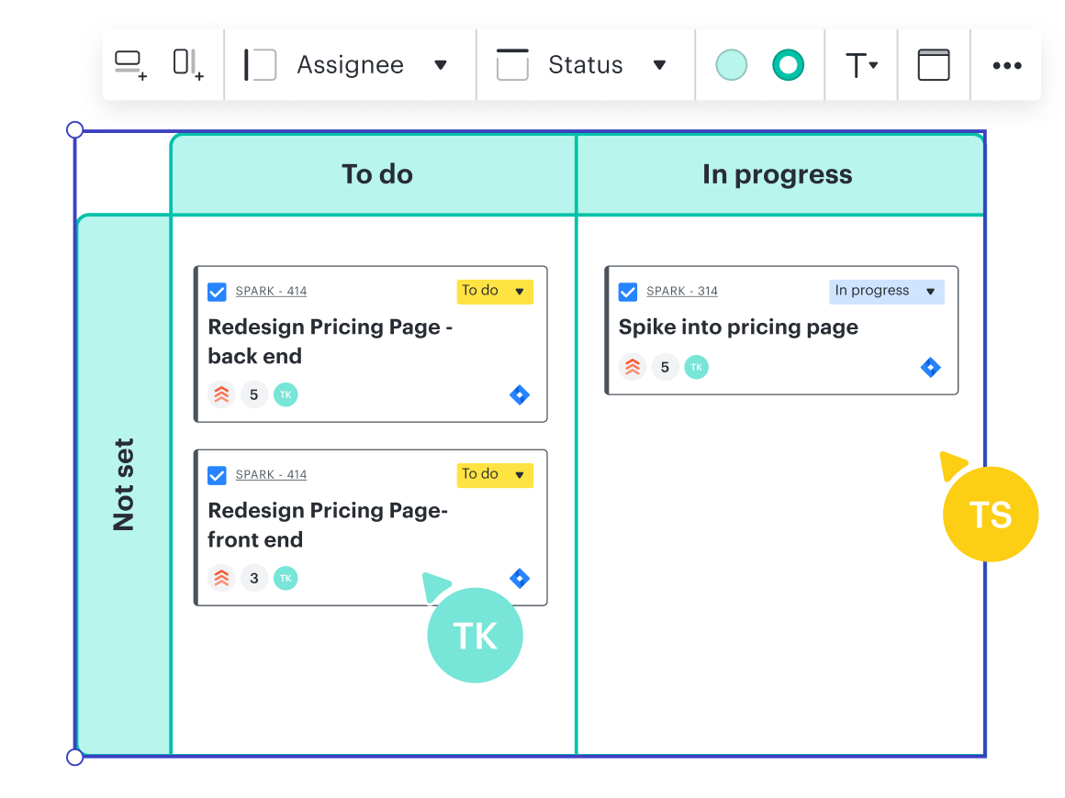Open the more options ellipsis menu

click(1006, 65)
